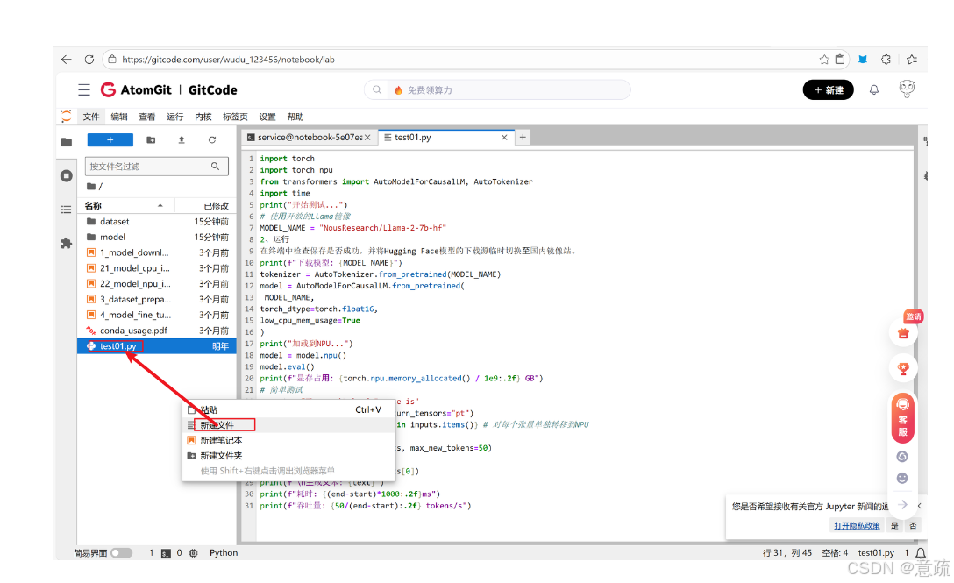Open the browser favorites list icon

click(x=911, y=59)
